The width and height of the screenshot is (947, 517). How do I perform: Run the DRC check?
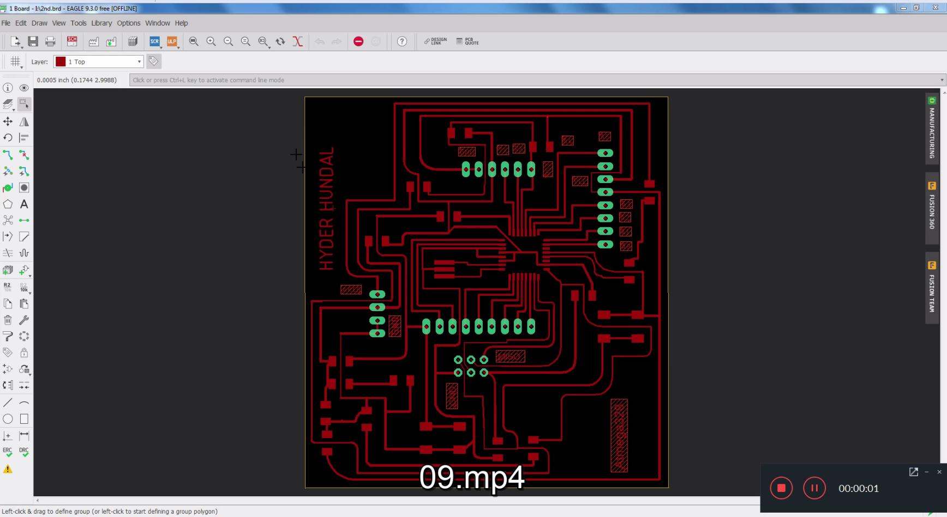24,452
